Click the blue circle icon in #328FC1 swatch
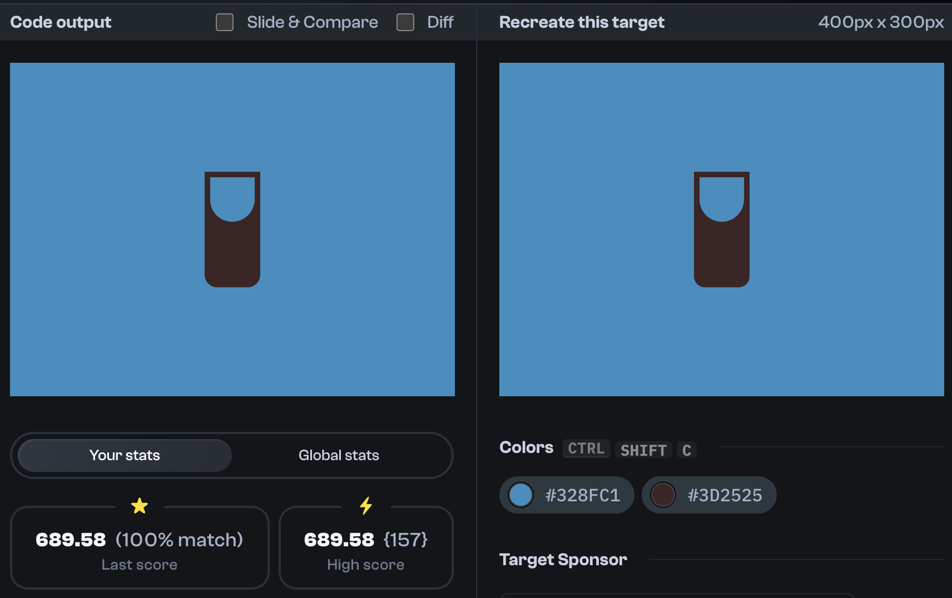 tap(520, 495)
